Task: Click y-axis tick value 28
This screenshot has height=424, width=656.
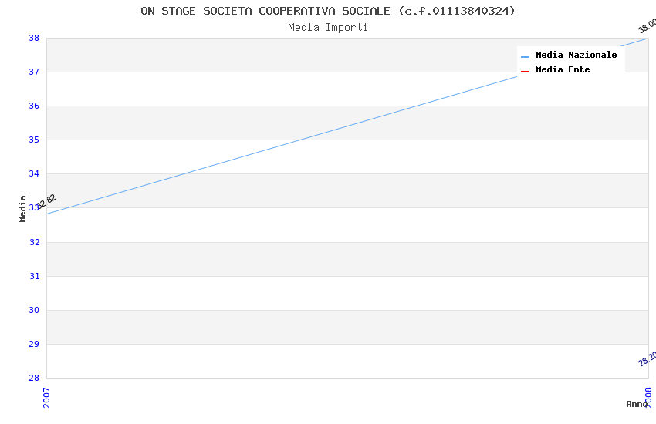Action: pos(34,378)
